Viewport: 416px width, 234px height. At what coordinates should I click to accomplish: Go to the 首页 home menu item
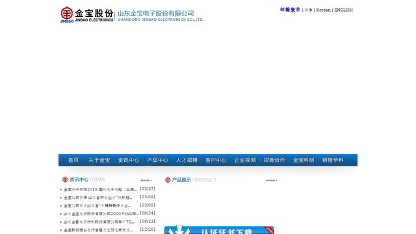click(x=73, y=160)
